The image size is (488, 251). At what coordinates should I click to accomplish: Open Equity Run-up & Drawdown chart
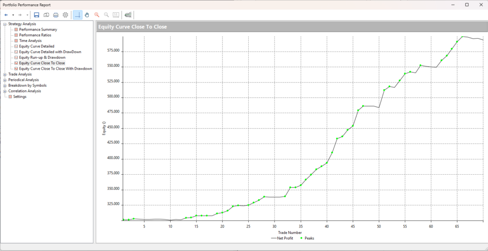[x=42, y=57]
